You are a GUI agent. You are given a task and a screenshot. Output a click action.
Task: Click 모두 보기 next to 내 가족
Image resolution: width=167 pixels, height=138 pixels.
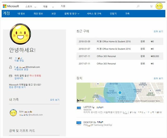pyautogui.click(x=55, y=100)
